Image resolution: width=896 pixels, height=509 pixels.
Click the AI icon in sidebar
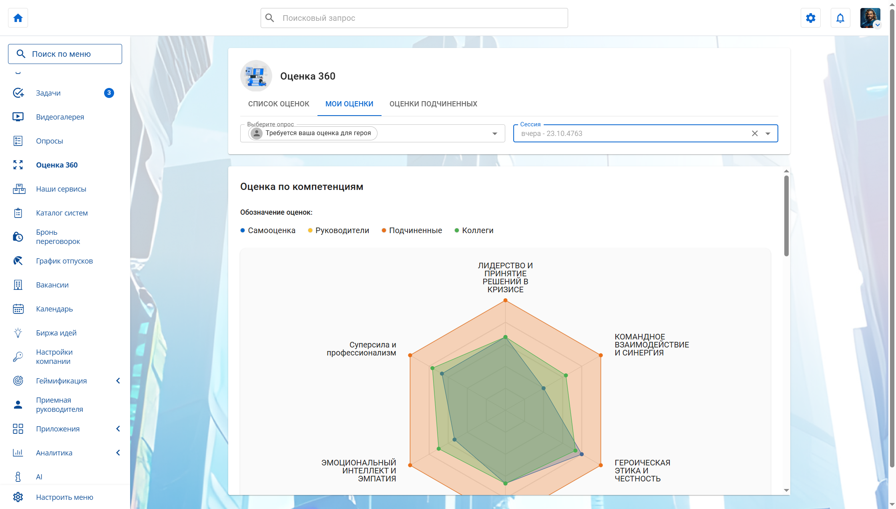click(18, 477)
